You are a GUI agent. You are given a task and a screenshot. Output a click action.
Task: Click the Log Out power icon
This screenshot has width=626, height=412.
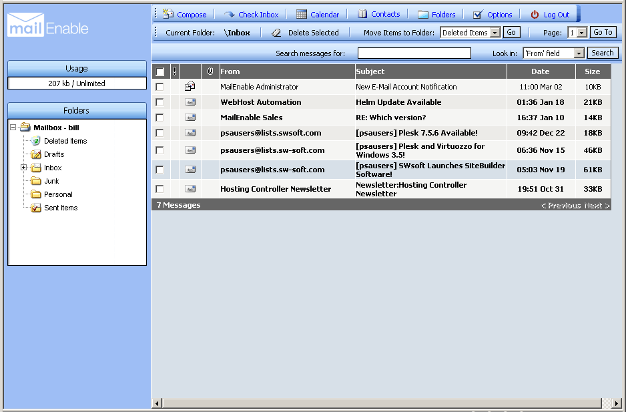point(533,13)
